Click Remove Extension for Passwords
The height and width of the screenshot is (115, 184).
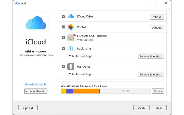click(151, 74)
